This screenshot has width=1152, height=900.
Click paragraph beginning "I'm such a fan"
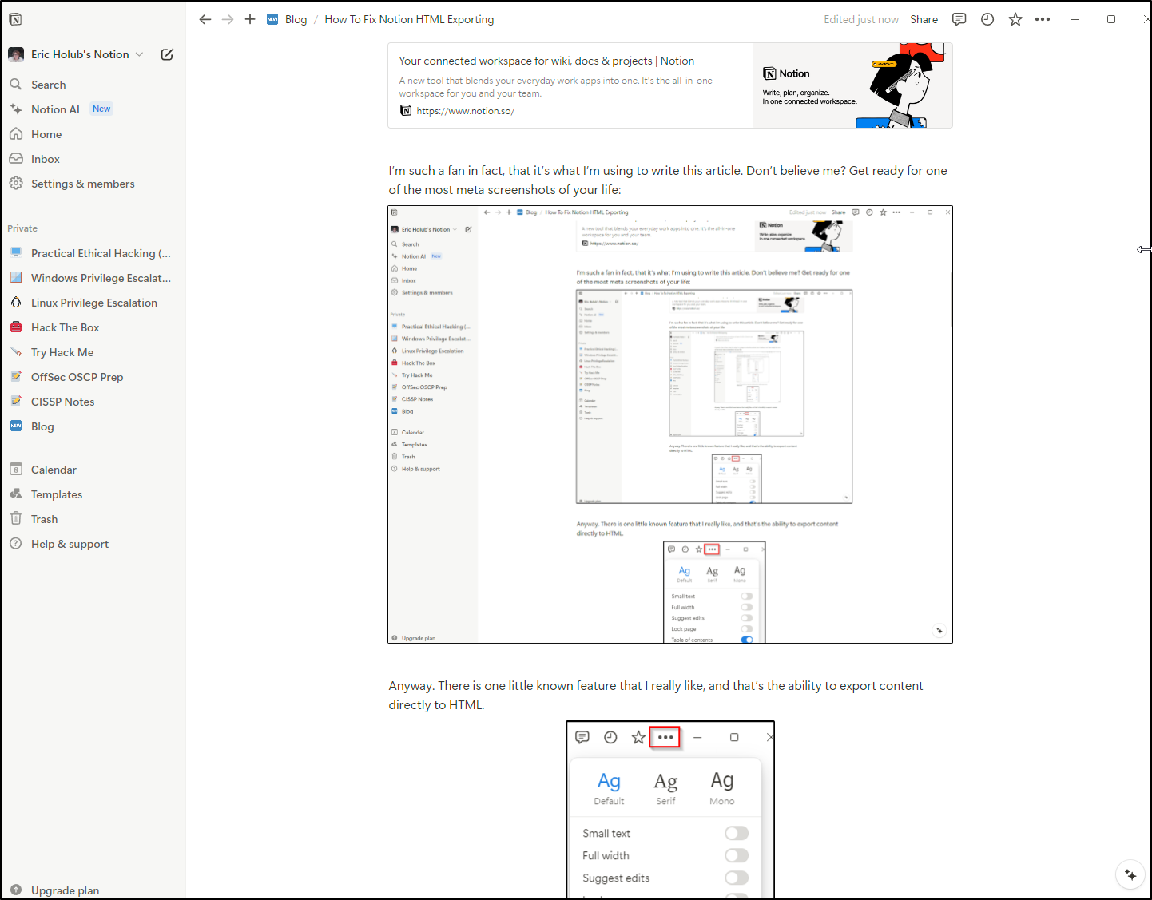[x=668, y=180]
